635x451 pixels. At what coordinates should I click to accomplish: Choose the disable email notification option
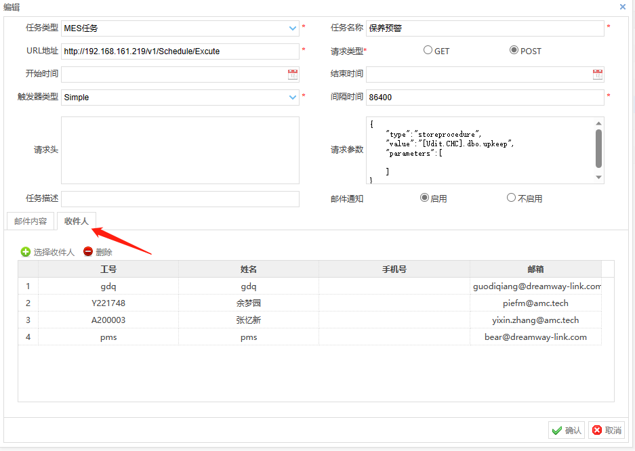pos(511,198)
